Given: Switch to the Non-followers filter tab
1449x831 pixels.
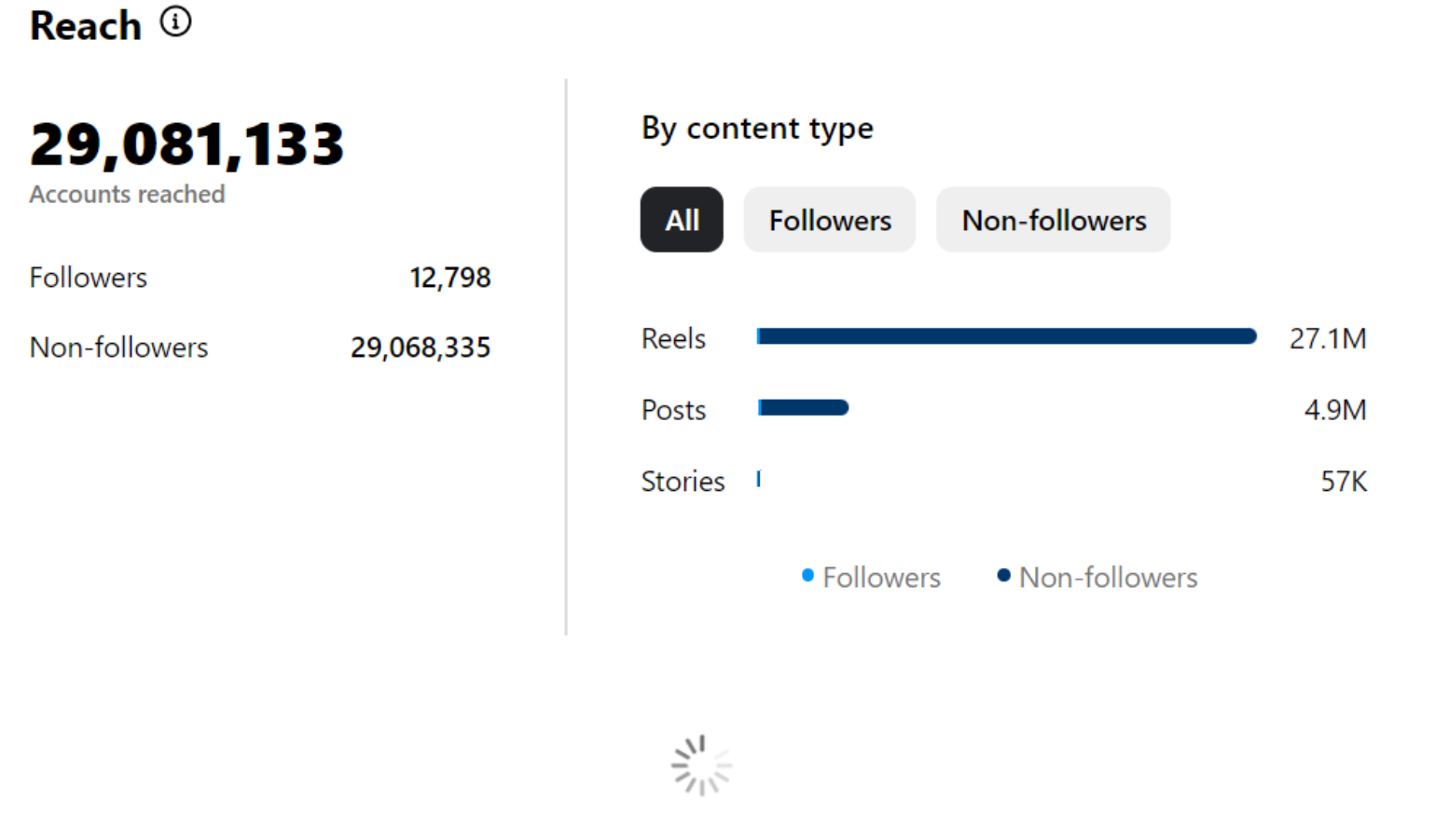Looking at the screenshot, I should (x=1053, y=220).
